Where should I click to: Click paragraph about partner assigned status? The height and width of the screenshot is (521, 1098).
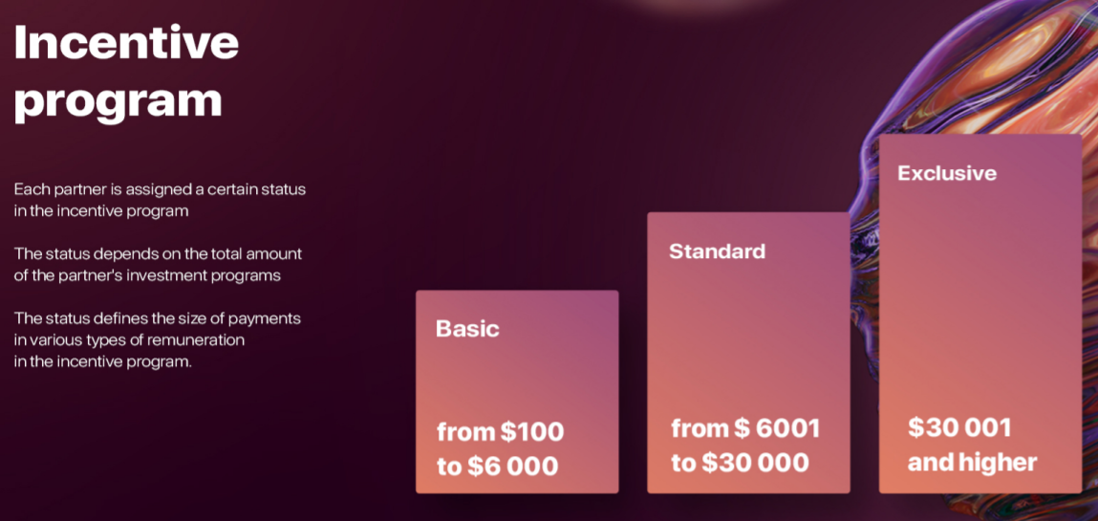tap(160, 201)
